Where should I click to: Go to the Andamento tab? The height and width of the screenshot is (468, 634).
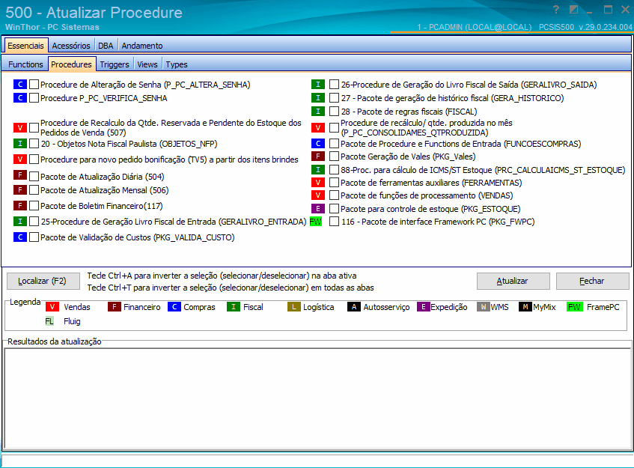click(142, 46)
